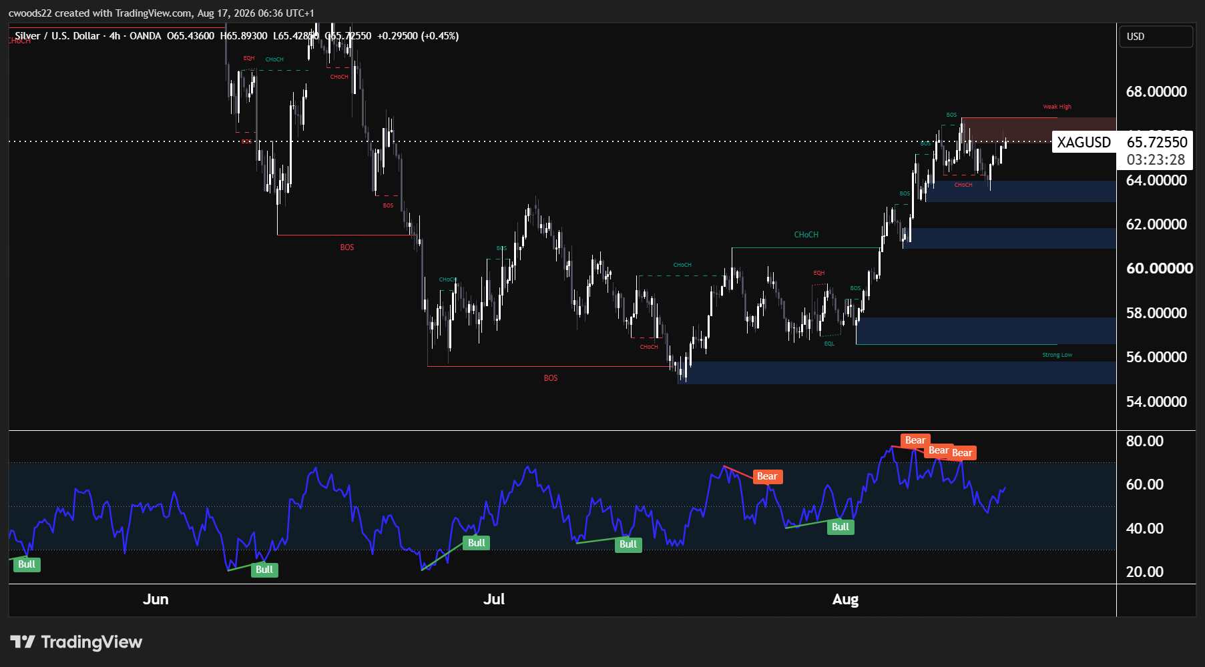Screen dimensions: 1205x667
Task: Click the Bear label at late July RSI peak
Action: click(767, 476)
